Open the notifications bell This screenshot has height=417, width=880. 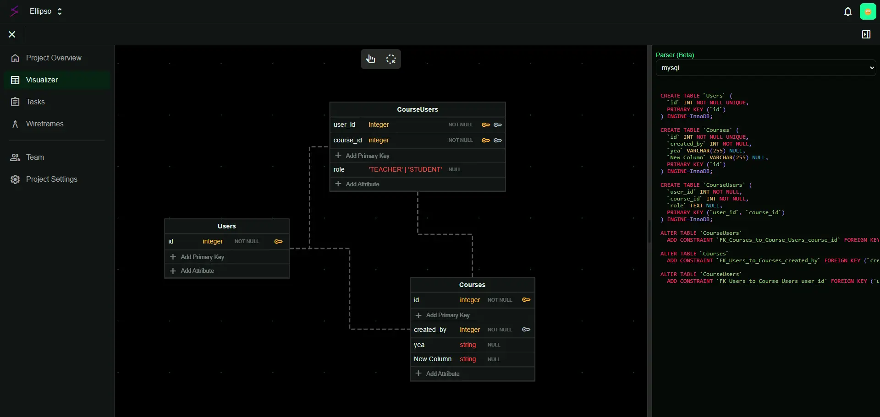click(847, 11)
